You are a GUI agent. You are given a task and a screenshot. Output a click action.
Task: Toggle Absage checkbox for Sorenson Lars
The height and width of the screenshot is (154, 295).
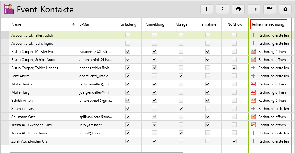[181, 109]
